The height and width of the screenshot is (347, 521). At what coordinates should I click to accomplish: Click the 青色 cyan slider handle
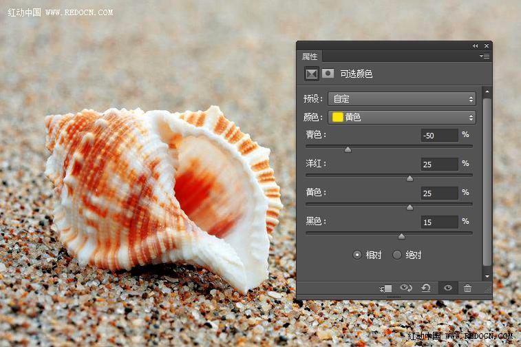(348, 150)
